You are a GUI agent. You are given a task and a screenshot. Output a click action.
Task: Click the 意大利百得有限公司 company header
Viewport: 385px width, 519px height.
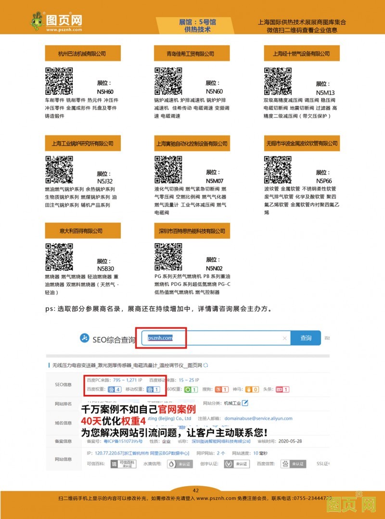click(81, 231)
